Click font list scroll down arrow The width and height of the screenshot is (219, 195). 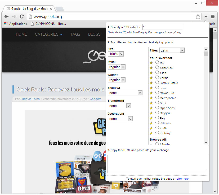pyautogui.click(x=206, y=143)
